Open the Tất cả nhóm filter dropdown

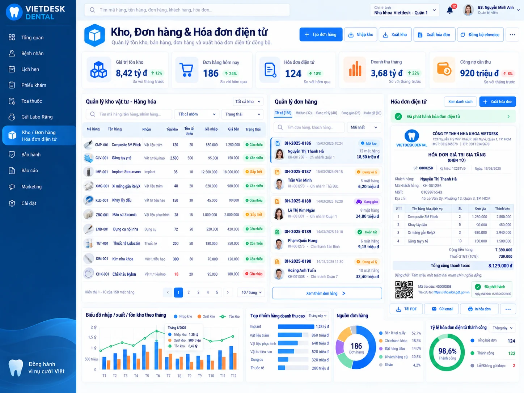coord(196,114)
